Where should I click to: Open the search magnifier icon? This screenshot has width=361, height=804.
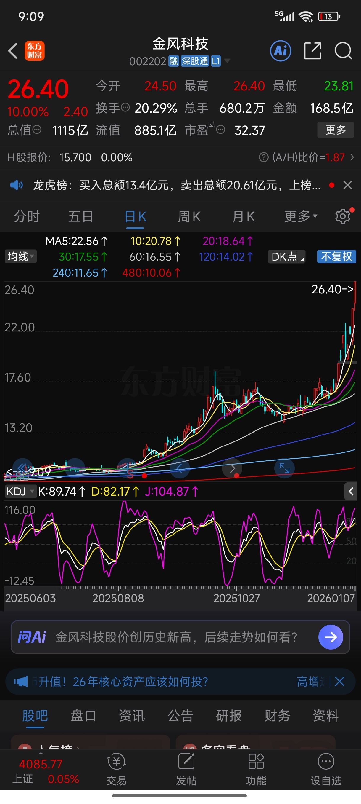343,51
